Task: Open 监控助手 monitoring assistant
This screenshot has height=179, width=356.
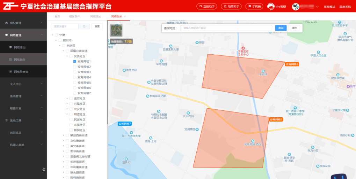Action: click(207, 7)
